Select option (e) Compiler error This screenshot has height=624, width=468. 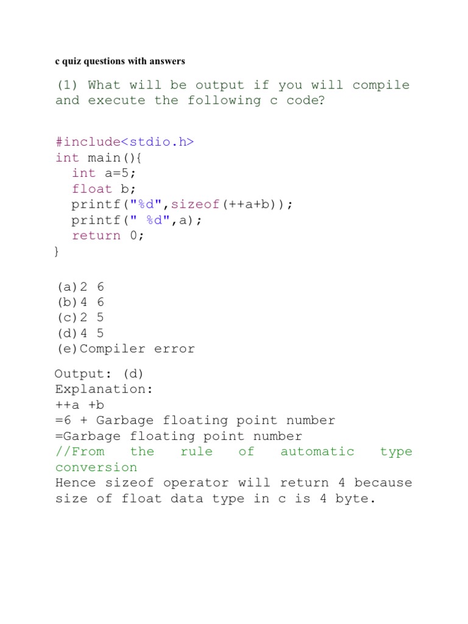[x=126, y=349]
